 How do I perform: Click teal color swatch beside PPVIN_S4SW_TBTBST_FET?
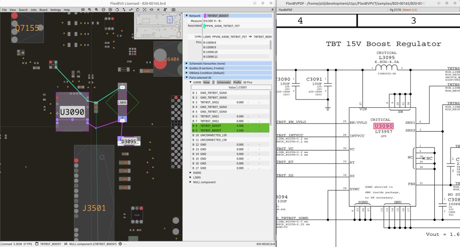[204, 26]
